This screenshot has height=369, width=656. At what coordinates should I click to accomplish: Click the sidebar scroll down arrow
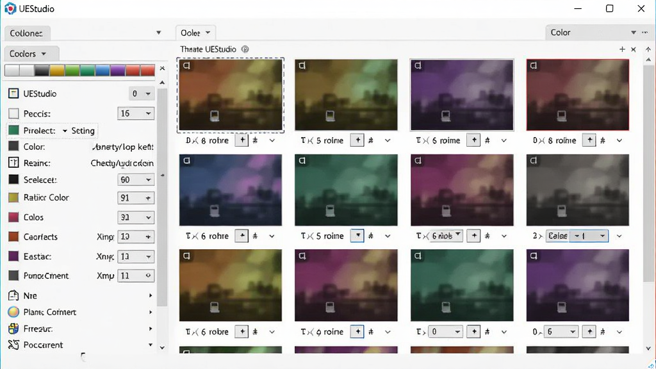coord(162,348)
